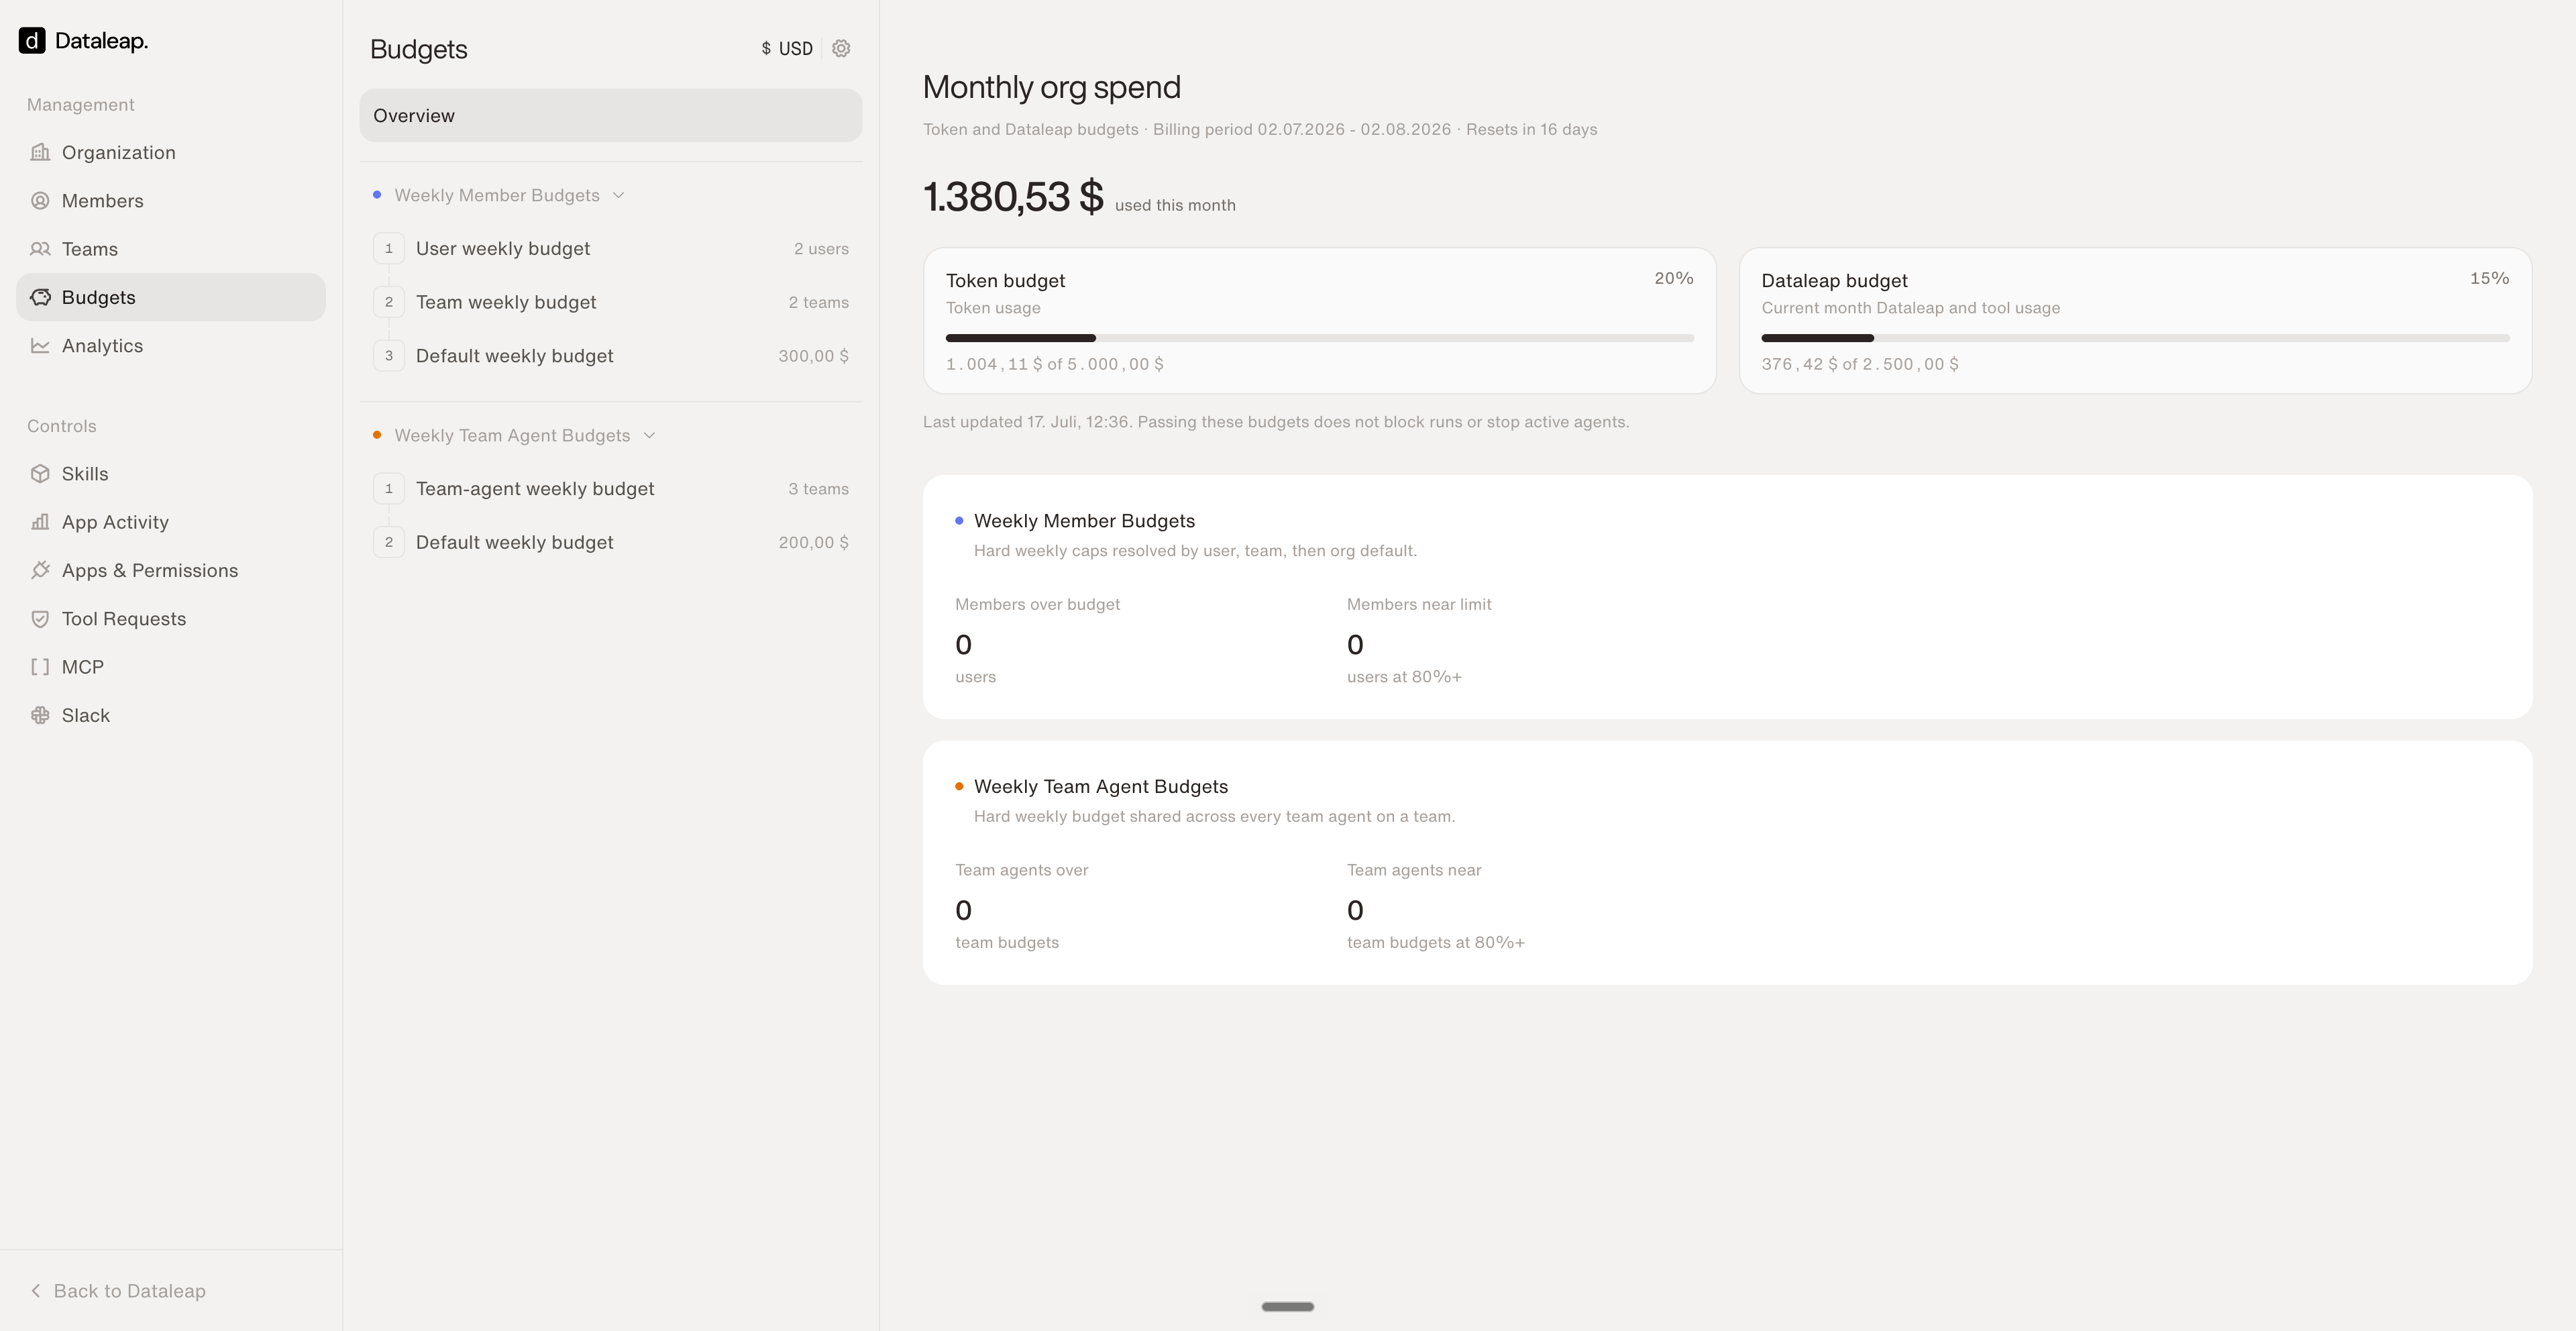
Task: Click the Apps & Permissions plug icon
Action: point(40,570)
